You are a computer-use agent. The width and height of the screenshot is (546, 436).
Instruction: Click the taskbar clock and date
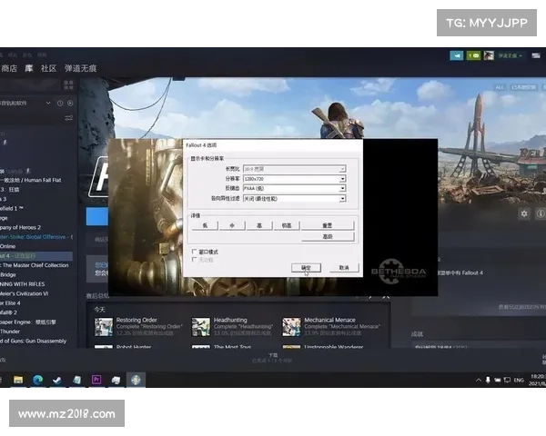click(538, 380)
